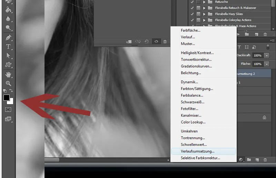276x178 pixels.
Task: Create new adjustment layer icon in Layers
Action: tap(240, 160)
